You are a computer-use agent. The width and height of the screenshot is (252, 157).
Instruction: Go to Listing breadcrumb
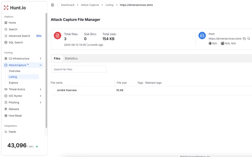109,5
